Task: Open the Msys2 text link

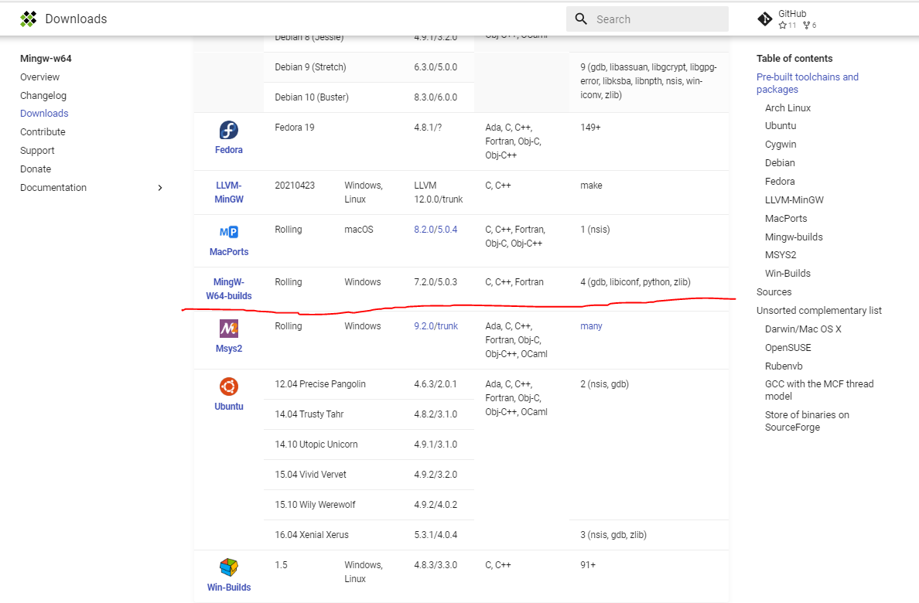Action: point(228,349)
